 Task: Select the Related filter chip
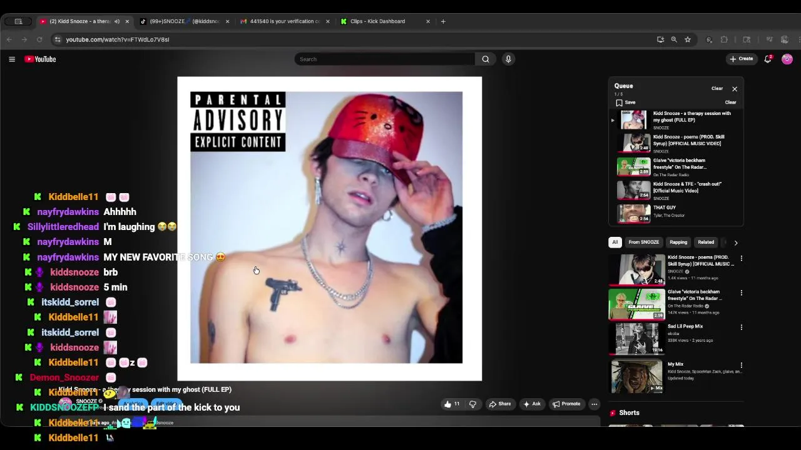(x=706, y=242)
